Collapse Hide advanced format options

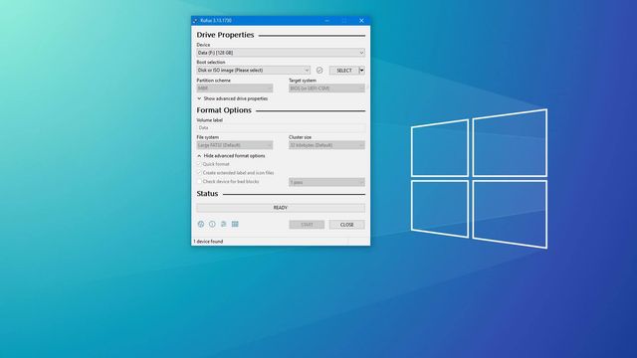coord(231,156)
